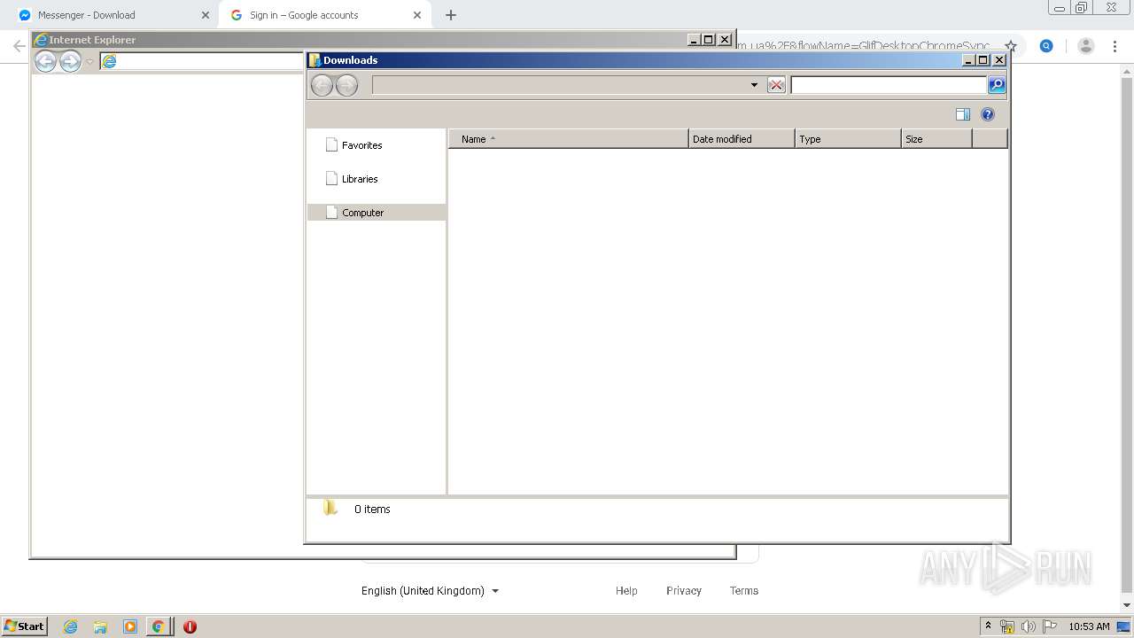This screenshot has height=638, width=1134.
Task: Sort by the Name column
Action: pyautogui.click(x=569, y=139)
